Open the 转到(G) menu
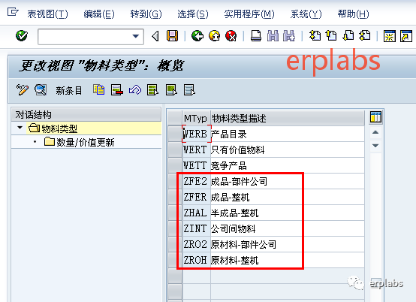Image resolution: width=416 pixels, height=302 pixels. coord(146,14)
